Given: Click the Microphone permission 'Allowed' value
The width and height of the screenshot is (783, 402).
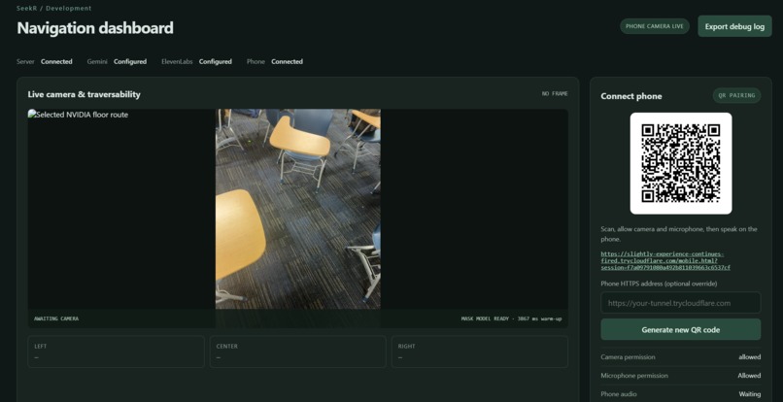Looking at the screenshot, I should coord(749,376).
